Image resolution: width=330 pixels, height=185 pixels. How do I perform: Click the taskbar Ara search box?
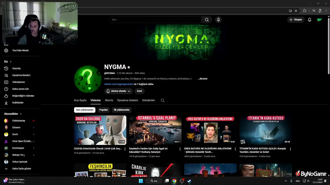pos(154,181)
